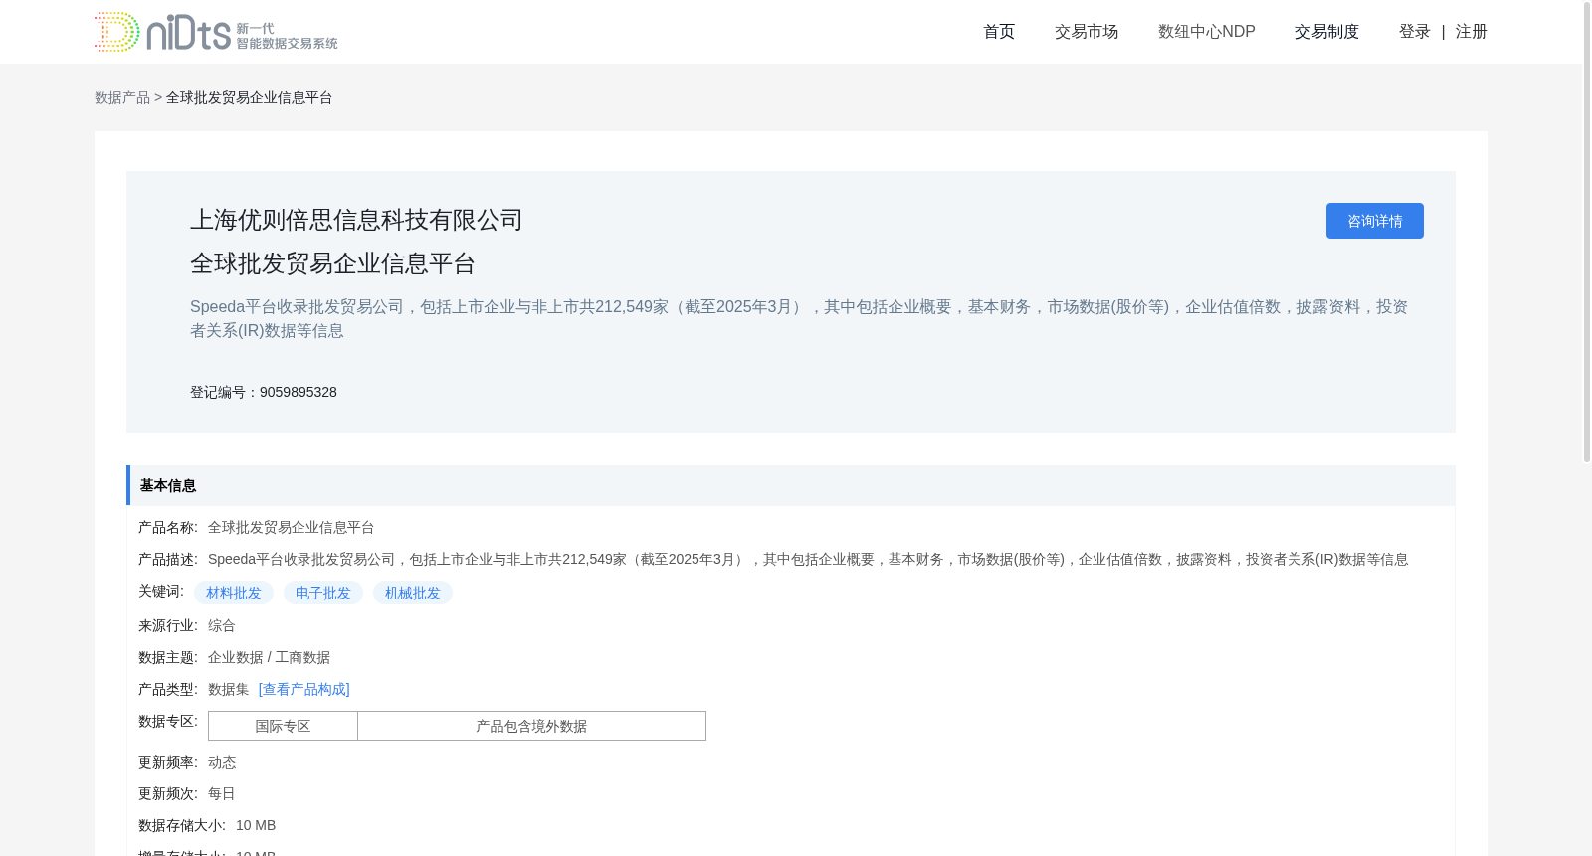Viewport: 1592px width, 856px height.
Task: Click the page vertical scrollbar
Action: coord(1587,234)
